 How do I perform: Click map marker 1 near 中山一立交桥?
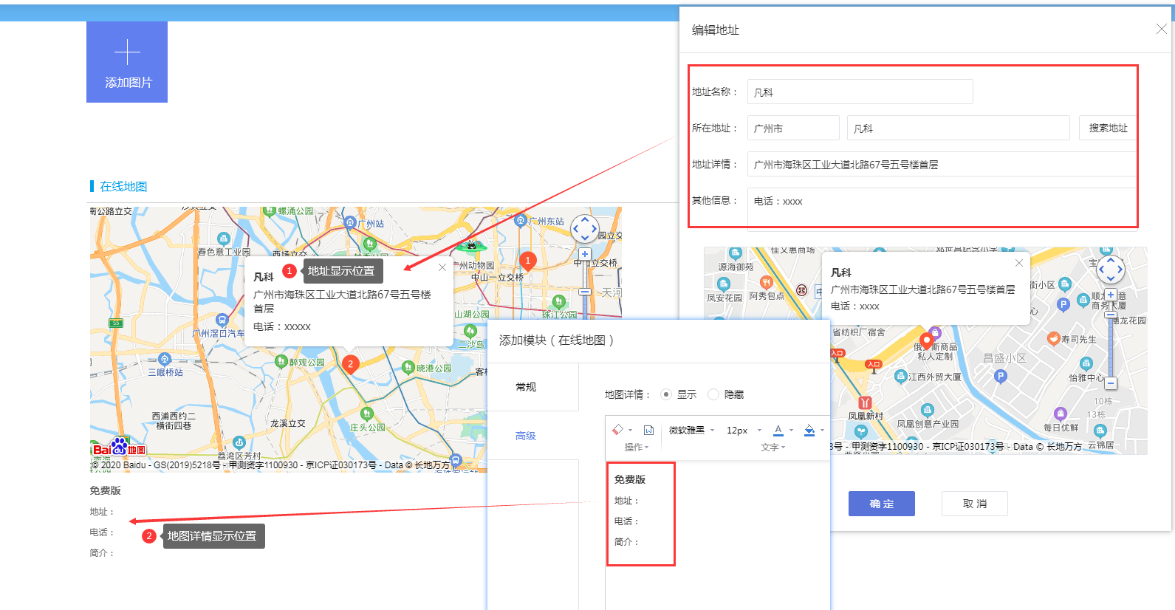tap(527, 261)
